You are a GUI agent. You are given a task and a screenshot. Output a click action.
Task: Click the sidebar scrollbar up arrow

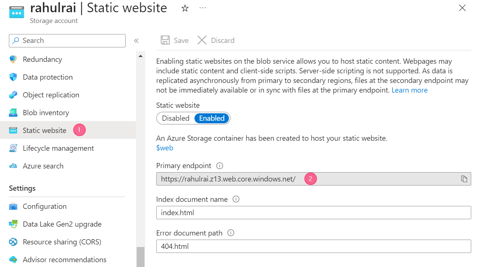[x=140, y=56]
